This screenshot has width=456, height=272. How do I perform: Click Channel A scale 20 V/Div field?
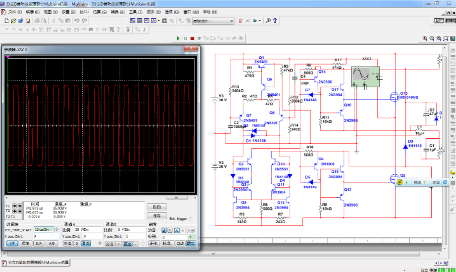[x=88, y=230]
